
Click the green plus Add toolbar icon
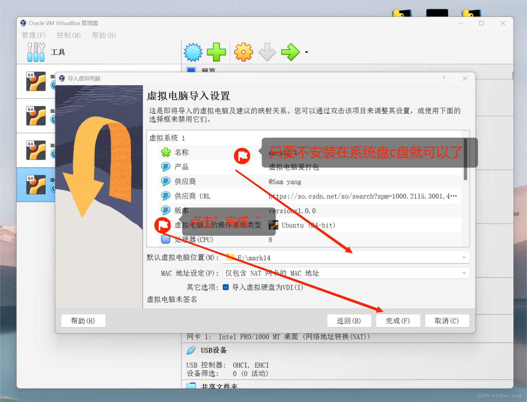point(216,52)
